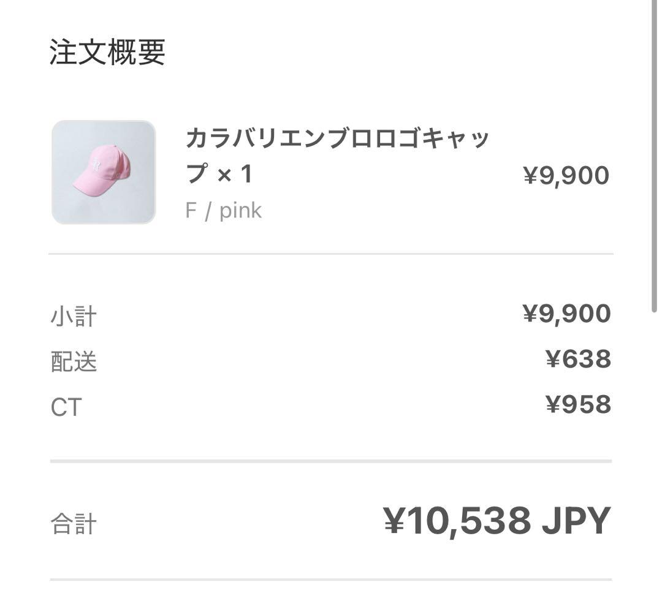This screenshot has width=662, height=615.
Task: Click the CT tax row label
Action: [66, 406]
